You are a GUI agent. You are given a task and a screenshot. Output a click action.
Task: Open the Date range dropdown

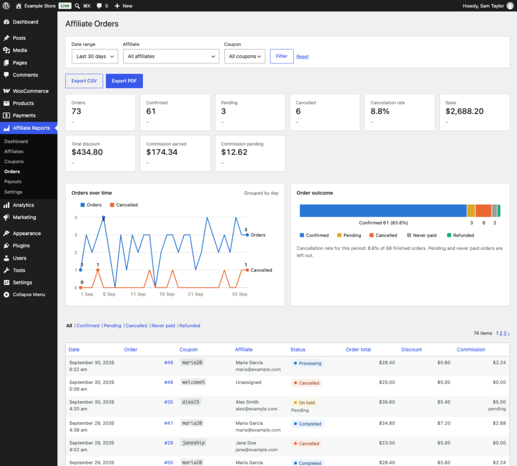[x=94, y=56]
